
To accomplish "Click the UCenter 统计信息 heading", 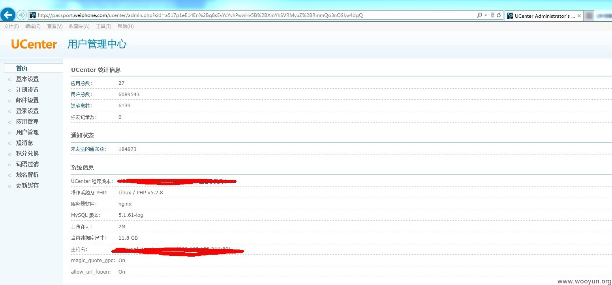I will [x=96, y=70].
